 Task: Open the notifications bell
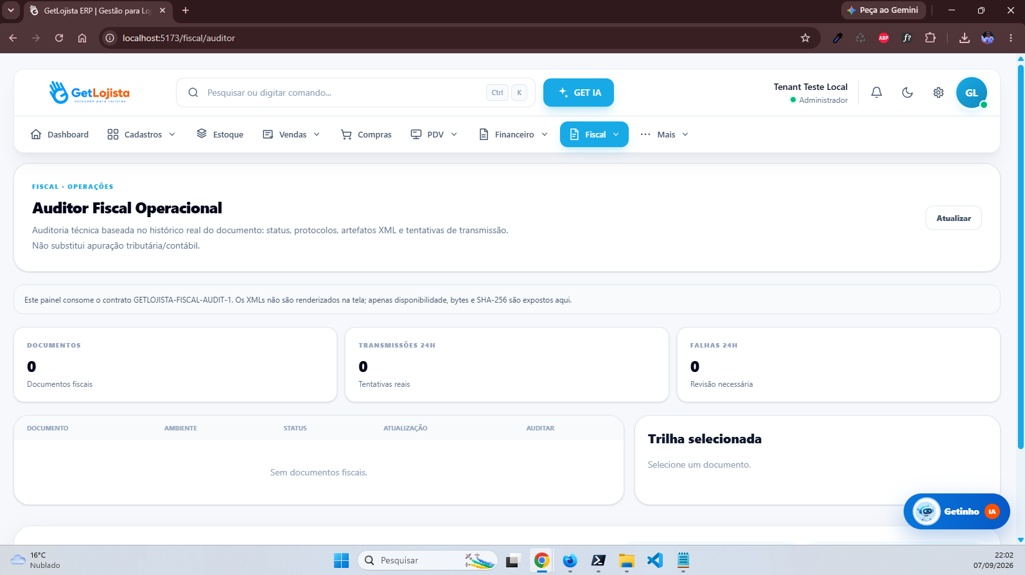click(x=876, y=93)
